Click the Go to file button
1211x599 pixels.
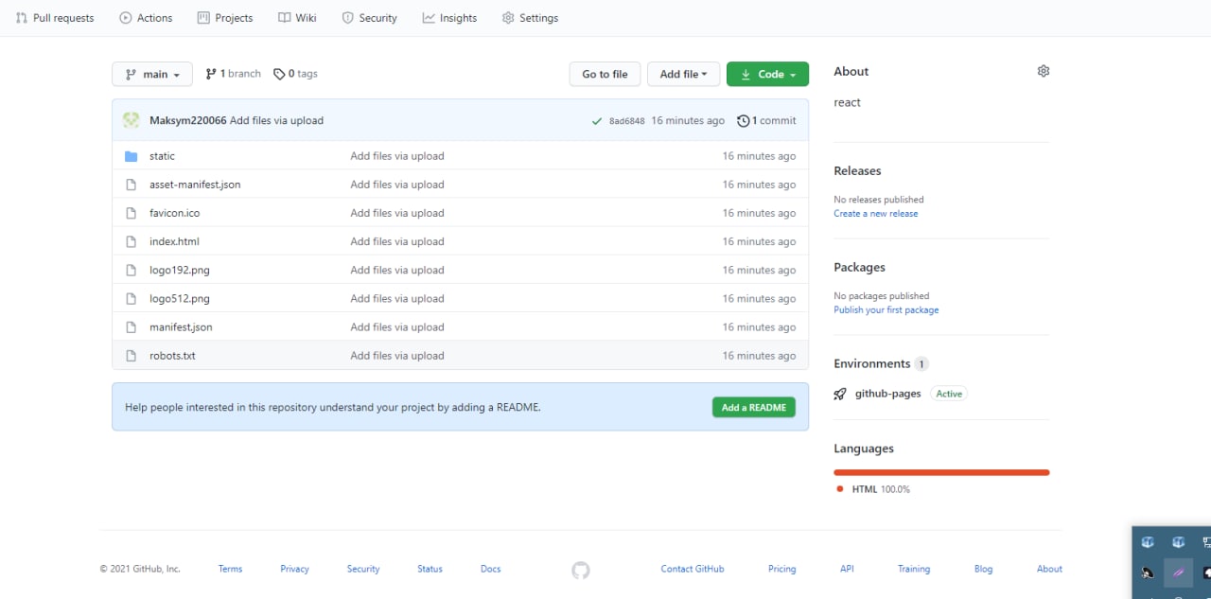point(605,74)
